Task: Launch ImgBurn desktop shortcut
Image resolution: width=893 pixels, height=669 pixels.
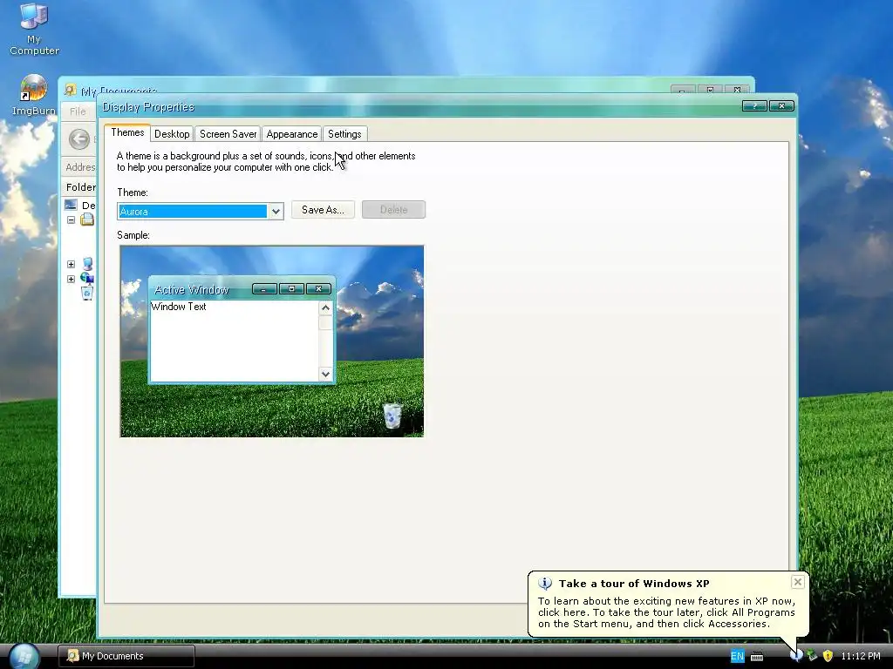Action: pos(34,96)
